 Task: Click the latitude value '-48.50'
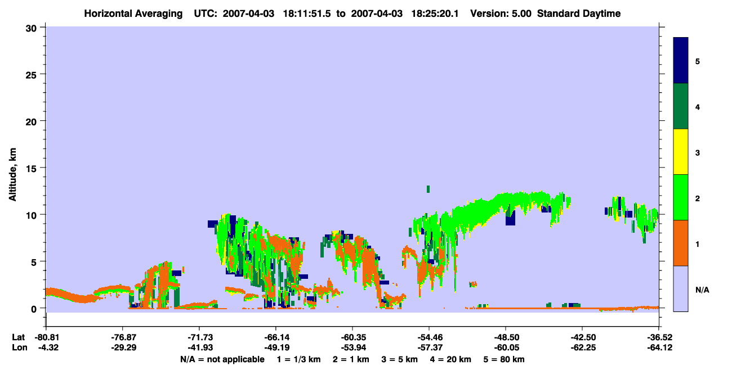[x=506, y=337]
